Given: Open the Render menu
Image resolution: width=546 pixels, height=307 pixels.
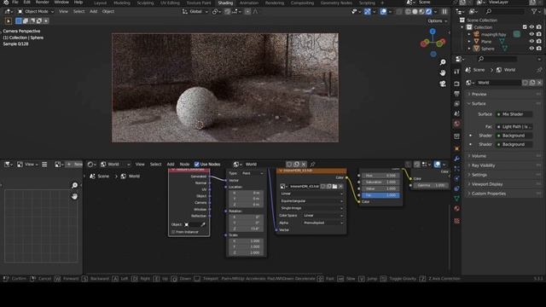Looking at the screenshot, I should click(43, 3).
